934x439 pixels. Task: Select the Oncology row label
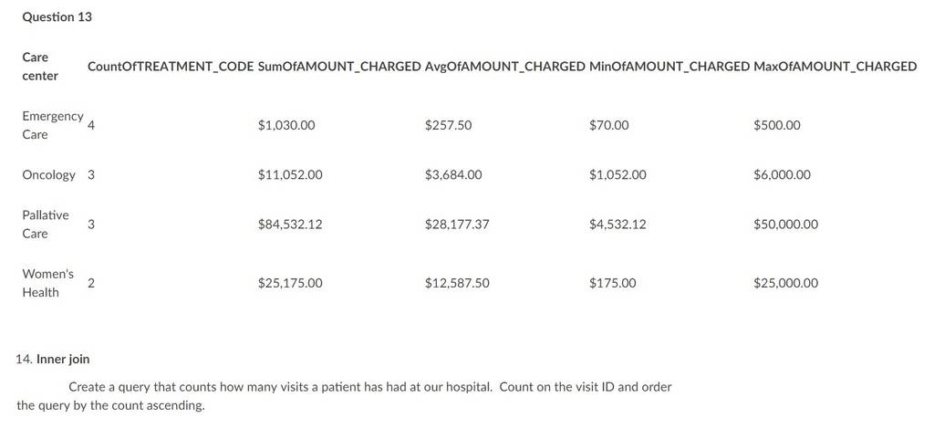coord(49,174)
